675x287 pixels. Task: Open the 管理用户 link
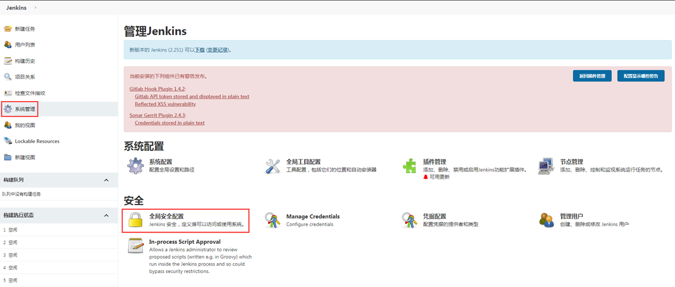(x=572, y=216)
